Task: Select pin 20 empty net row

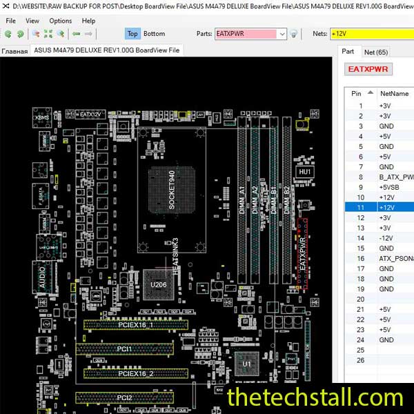Action: coord(379,299)
